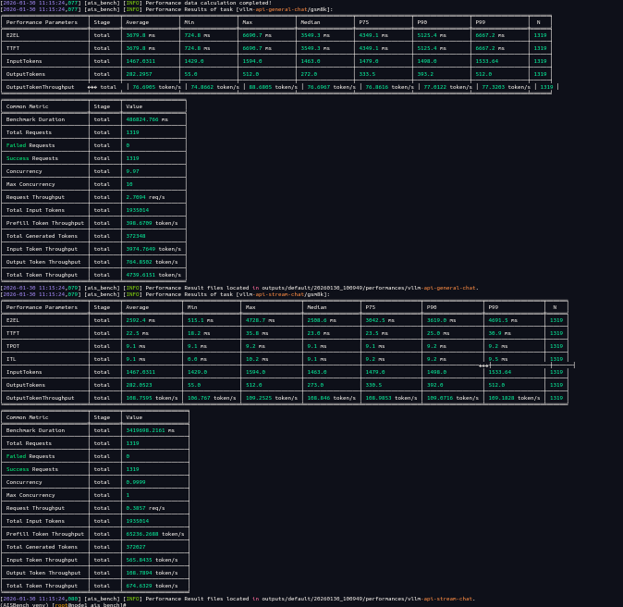
Task: Click throughput Max '109.2525 token/s'
Action: 272,398
